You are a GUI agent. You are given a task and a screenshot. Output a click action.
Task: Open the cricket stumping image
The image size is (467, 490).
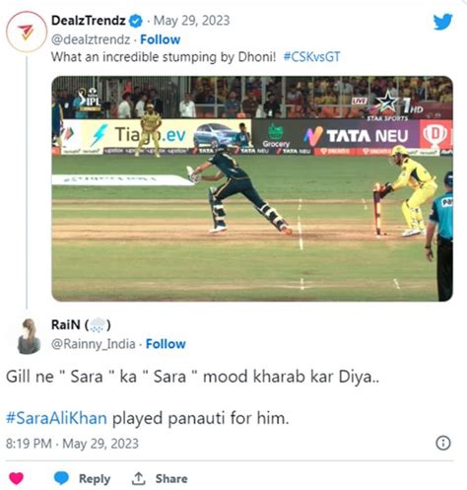pos(252,188)
